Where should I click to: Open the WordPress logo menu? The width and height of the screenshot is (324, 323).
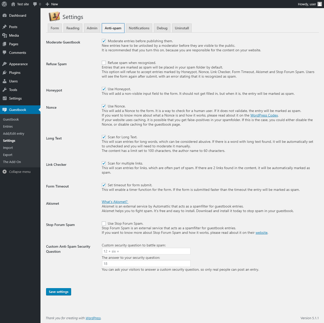(x=4, y=4)
